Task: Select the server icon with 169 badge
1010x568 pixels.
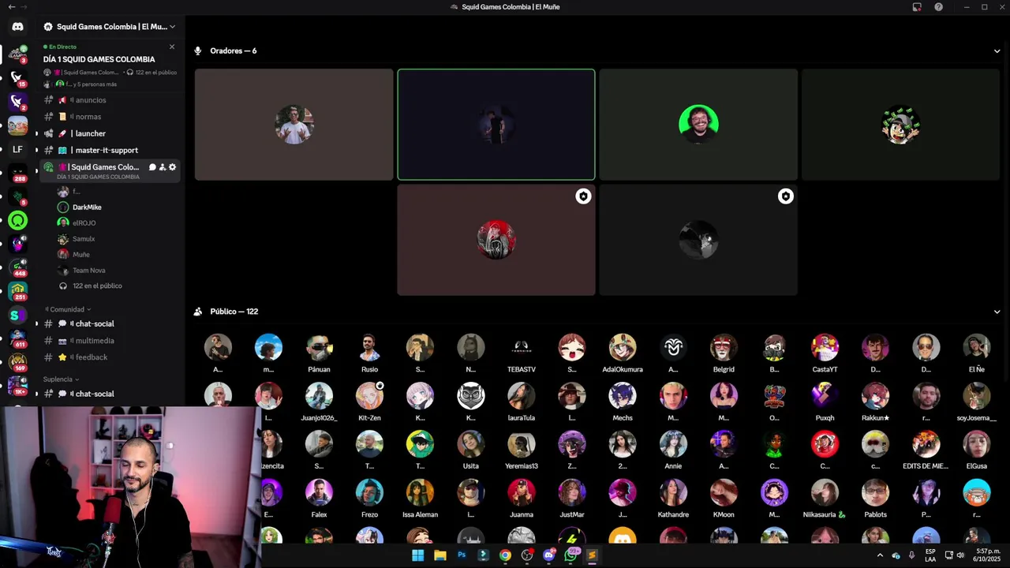Action: click(17, 362)
